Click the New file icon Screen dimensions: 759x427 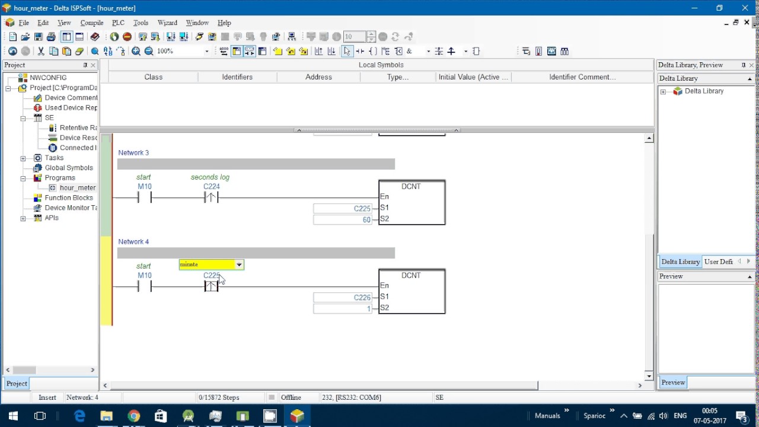click(x=12, y=37)
